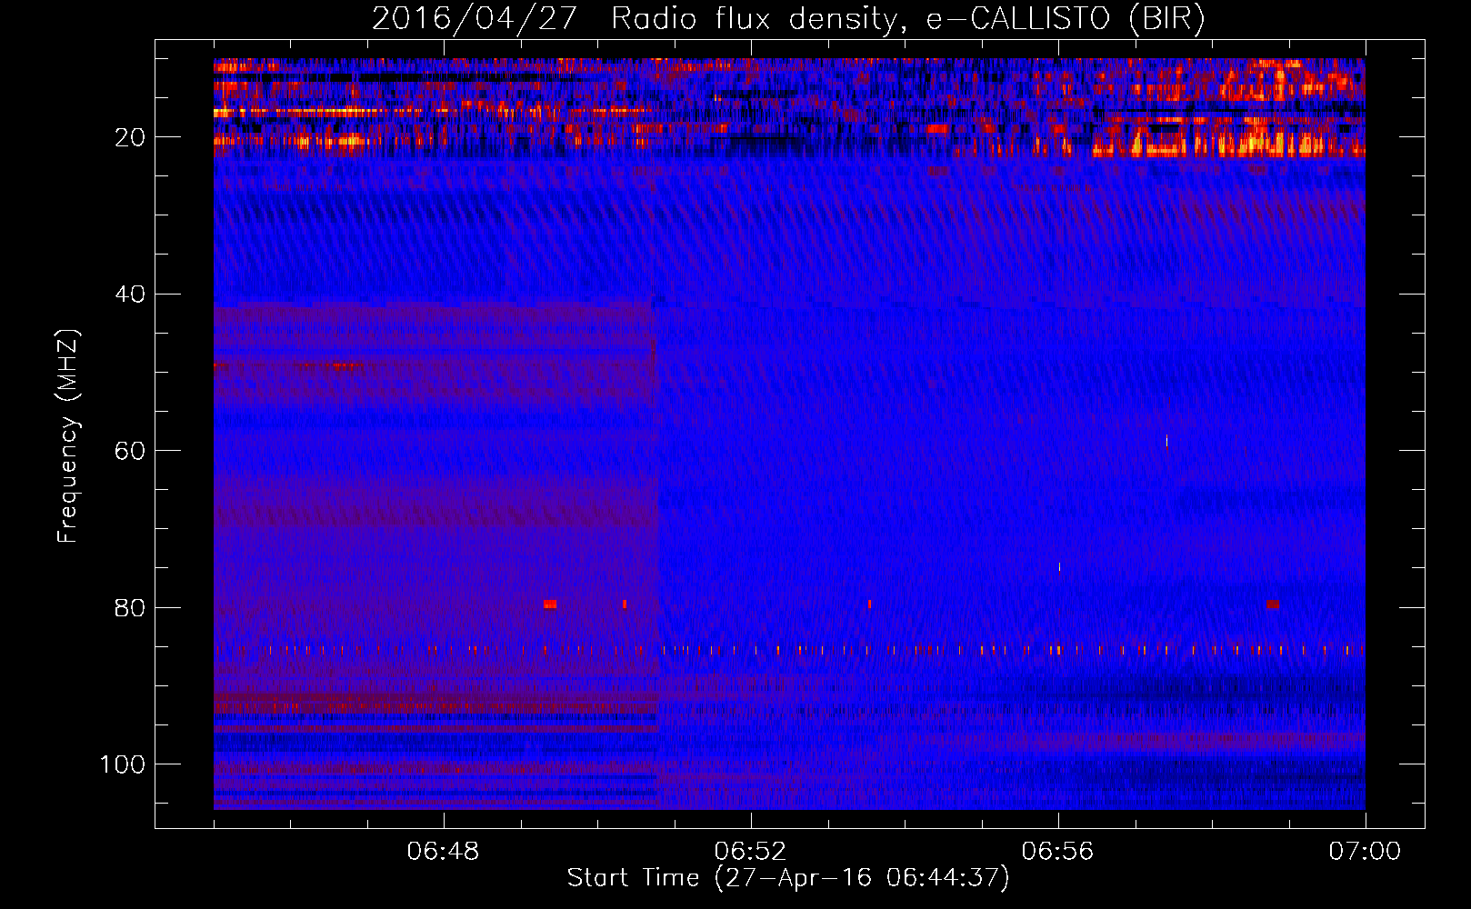Click the 06:52 time tick label

pos(750,852)
